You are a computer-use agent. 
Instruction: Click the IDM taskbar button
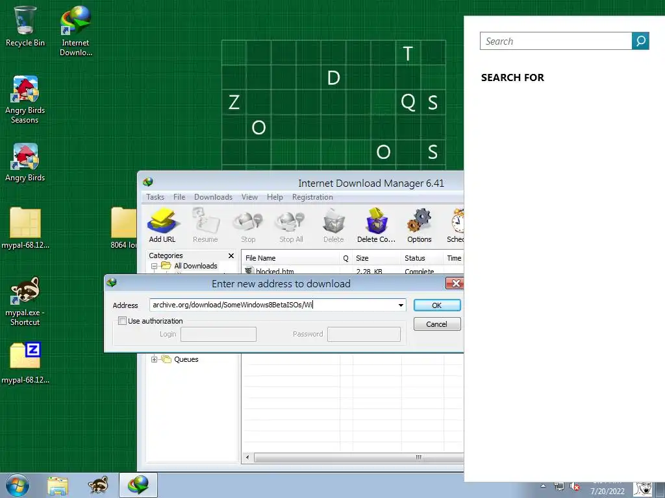[x=138, y=485]
